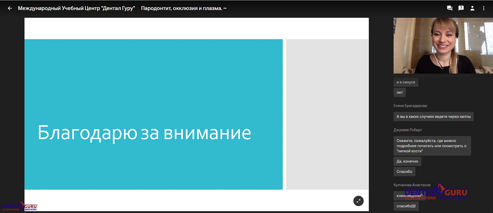
Task: Expand Джукаев Роберт's long question message
Action: (432, 146)
